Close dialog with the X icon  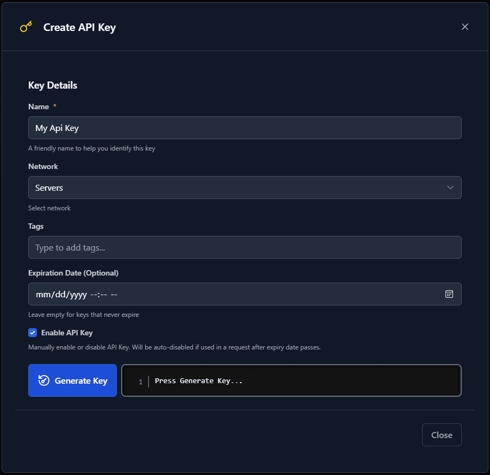[x=464, y=27]
